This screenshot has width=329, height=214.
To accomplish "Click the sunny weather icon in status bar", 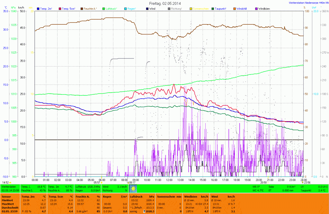I will point(133,189).
